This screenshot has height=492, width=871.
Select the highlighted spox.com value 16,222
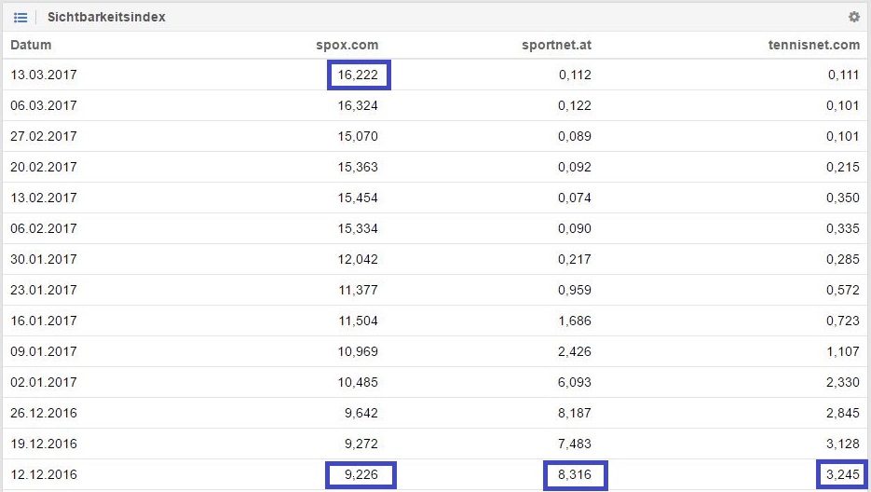click(x=358, y=75)
